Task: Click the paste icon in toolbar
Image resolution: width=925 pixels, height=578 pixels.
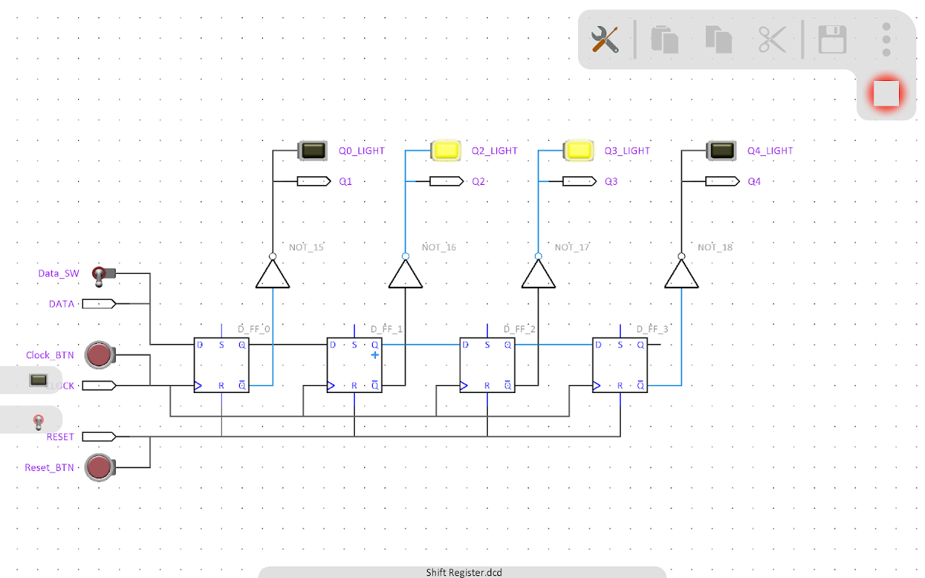Action: click(718, 39)
